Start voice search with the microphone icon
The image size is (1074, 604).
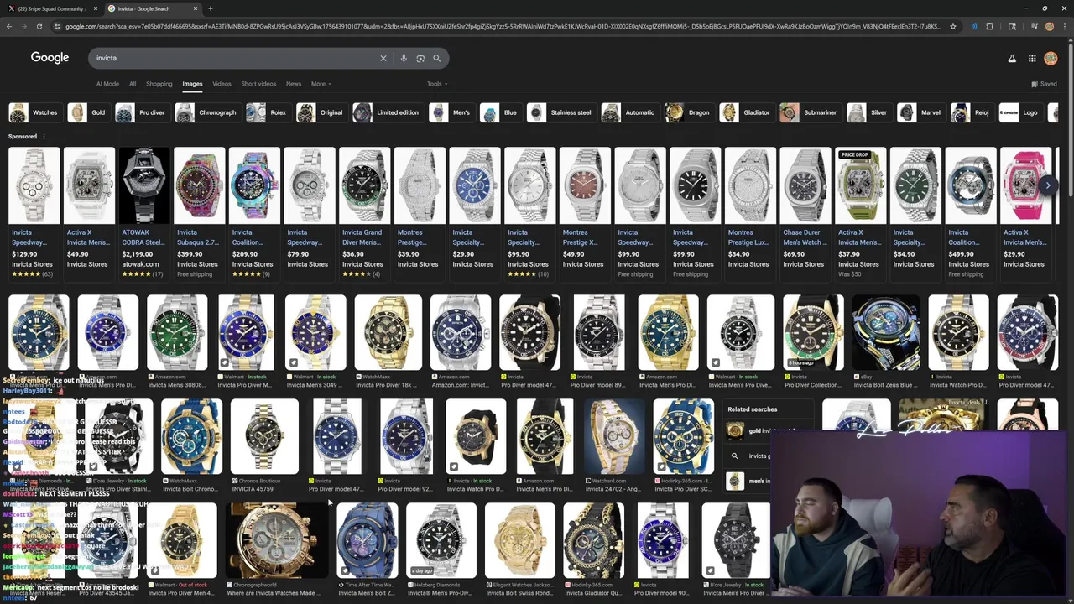tap(404, 58)
